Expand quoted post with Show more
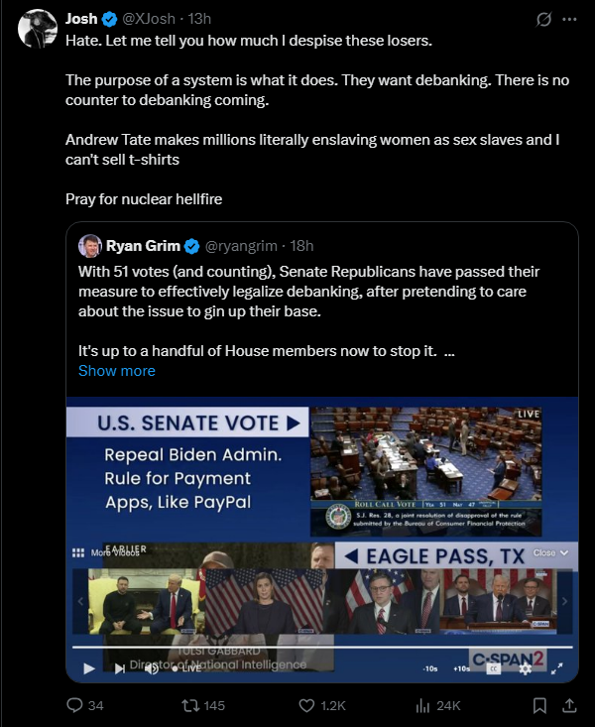595x727 pixels. 117,371
